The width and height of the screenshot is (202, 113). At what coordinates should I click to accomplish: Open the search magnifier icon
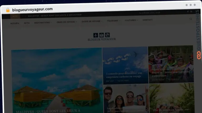pyautogui.click(x=191, y=19)
